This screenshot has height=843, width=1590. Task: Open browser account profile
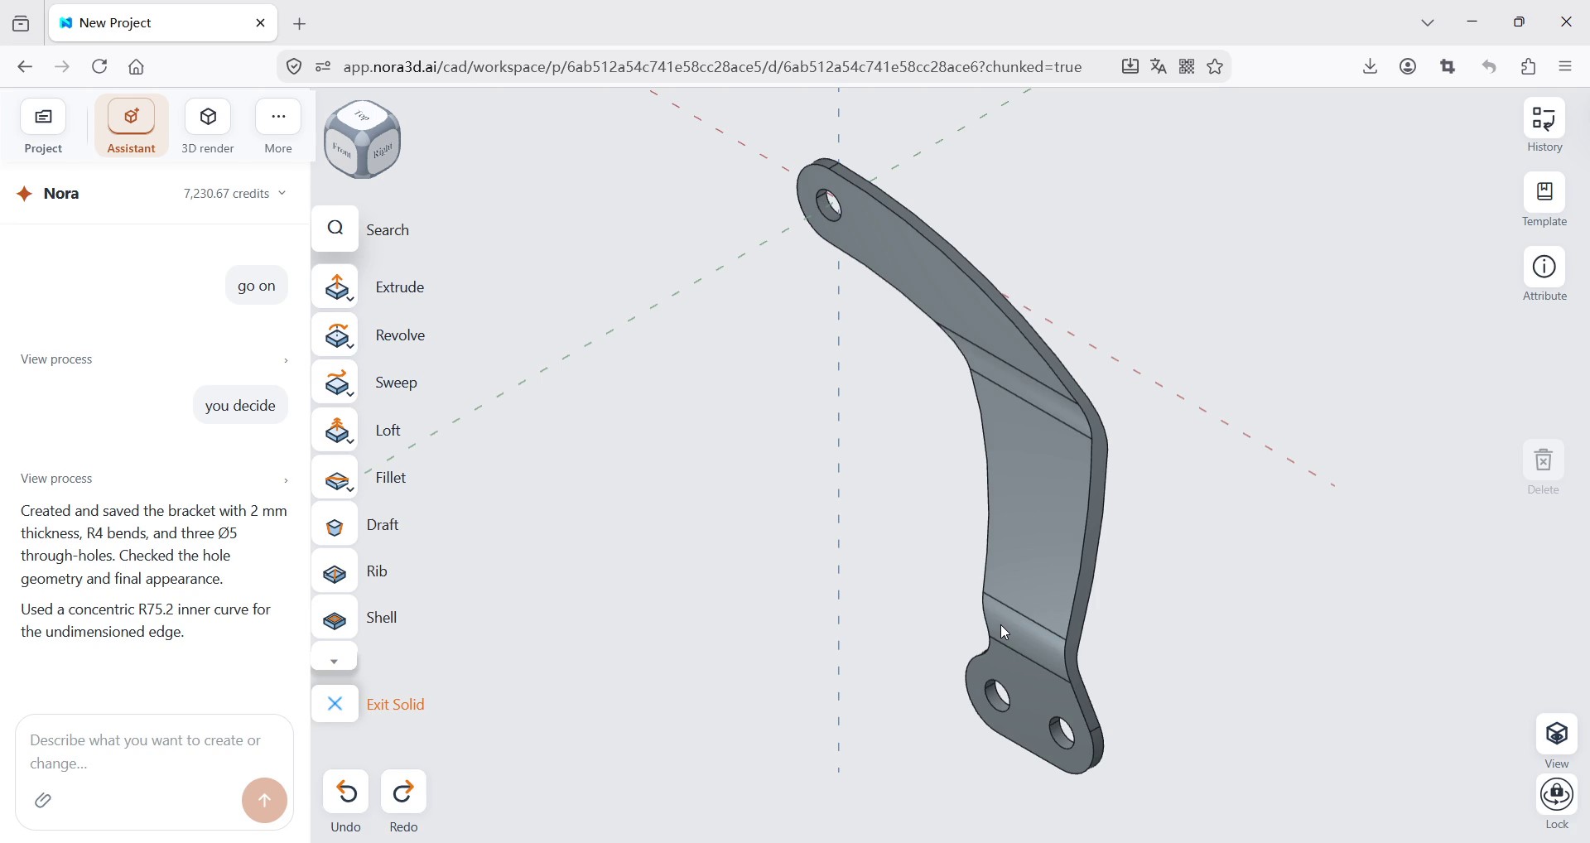click(x=1409, y=67)
